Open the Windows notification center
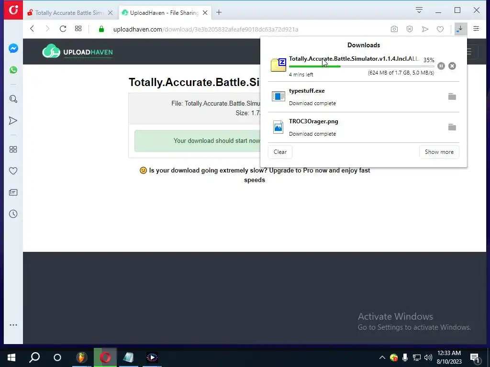The width and height of the screenshot is (490, 367). (x=475, y=357)
